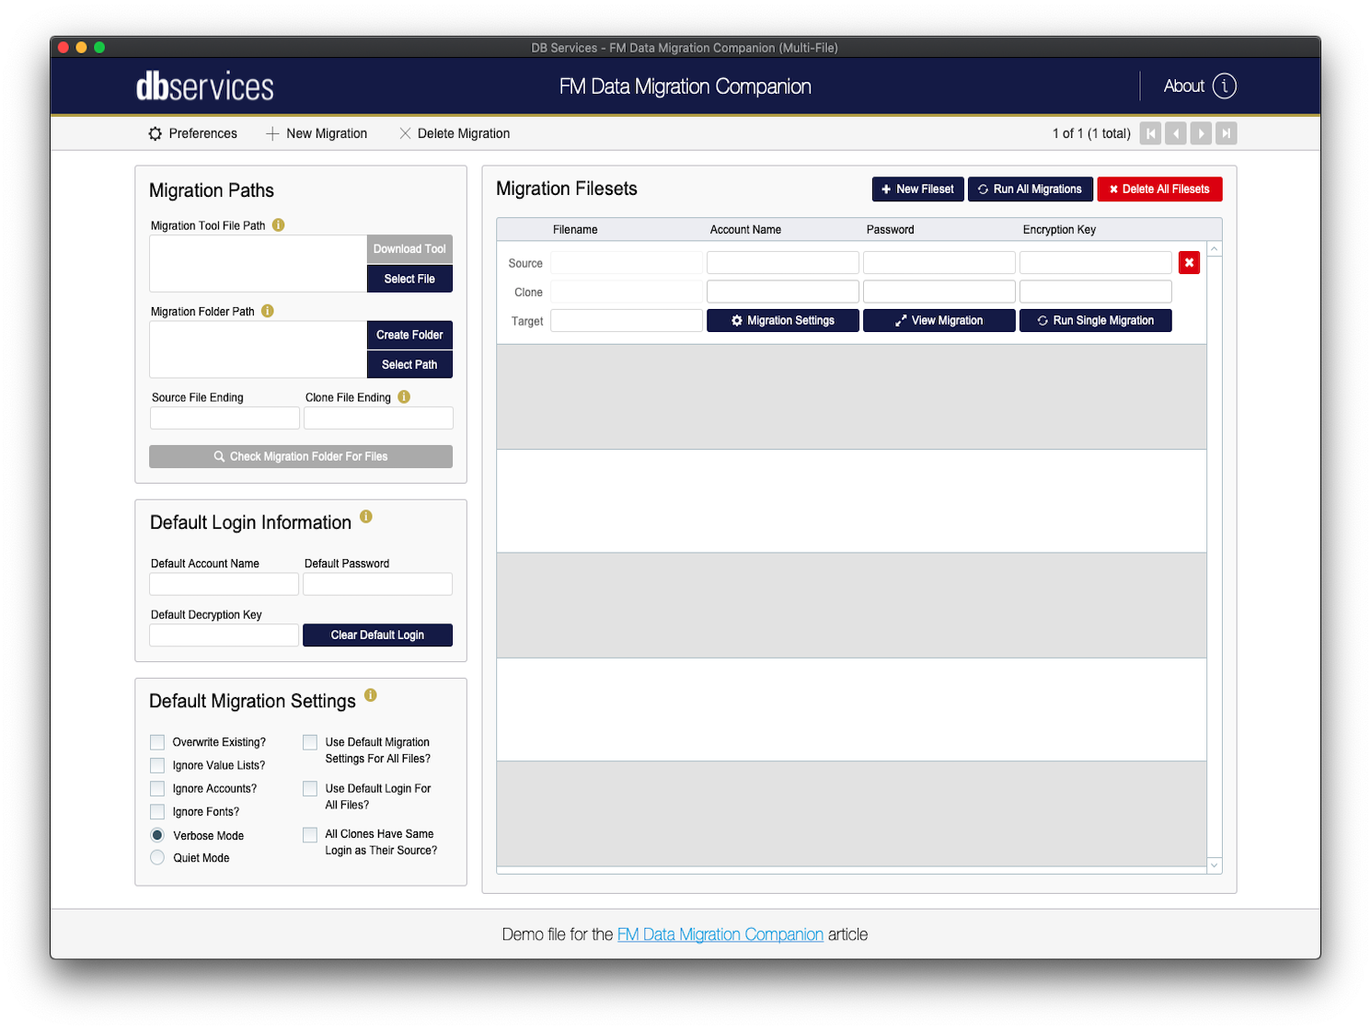Focus the Default Decryption Key field
Screen dimensions: 1371x1030
coord(224,635)
